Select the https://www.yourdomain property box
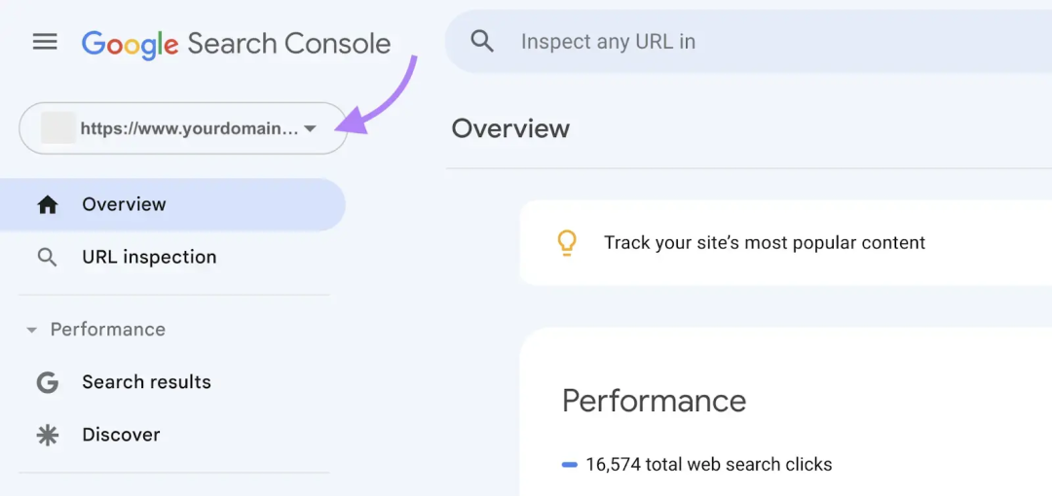The width and height of the screenshot is (1052, 496). (183, 128)
